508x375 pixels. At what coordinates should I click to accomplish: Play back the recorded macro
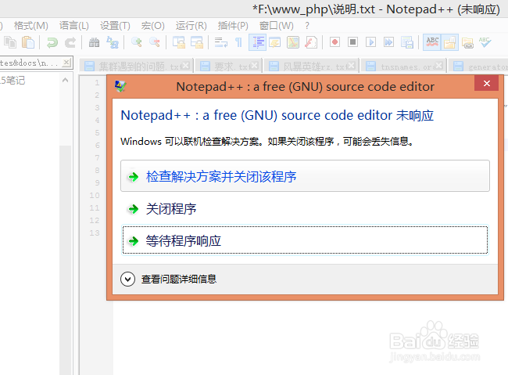click(371, 42)
